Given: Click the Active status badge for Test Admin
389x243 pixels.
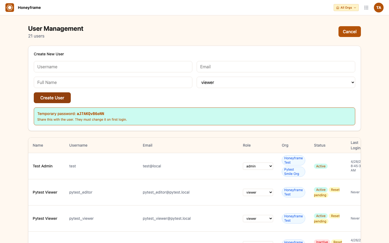Looking at the screenshot, I should coord(321,166).
